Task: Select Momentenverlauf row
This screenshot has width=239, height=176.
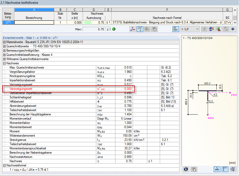Action: tap(91, 119)
